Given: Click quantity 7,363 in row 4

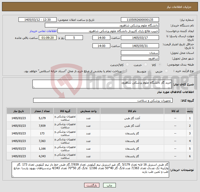Looking at the screenshot, I should click(x=42, y=141).
